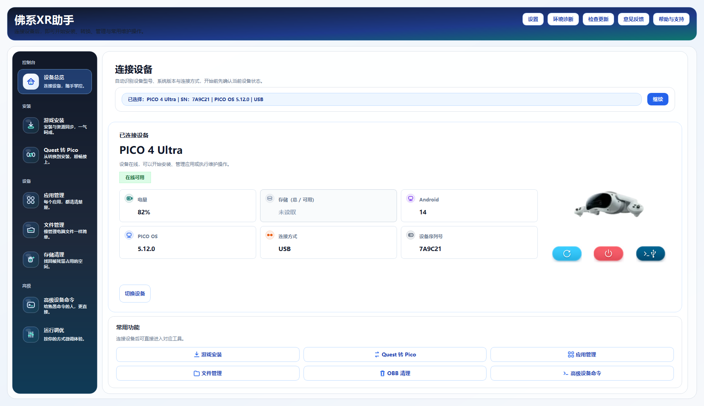704x406 pixels.
Task: Select Quest 转 Pico sidebar menu item
Action: pyautogui.click(x=55, y=155)
